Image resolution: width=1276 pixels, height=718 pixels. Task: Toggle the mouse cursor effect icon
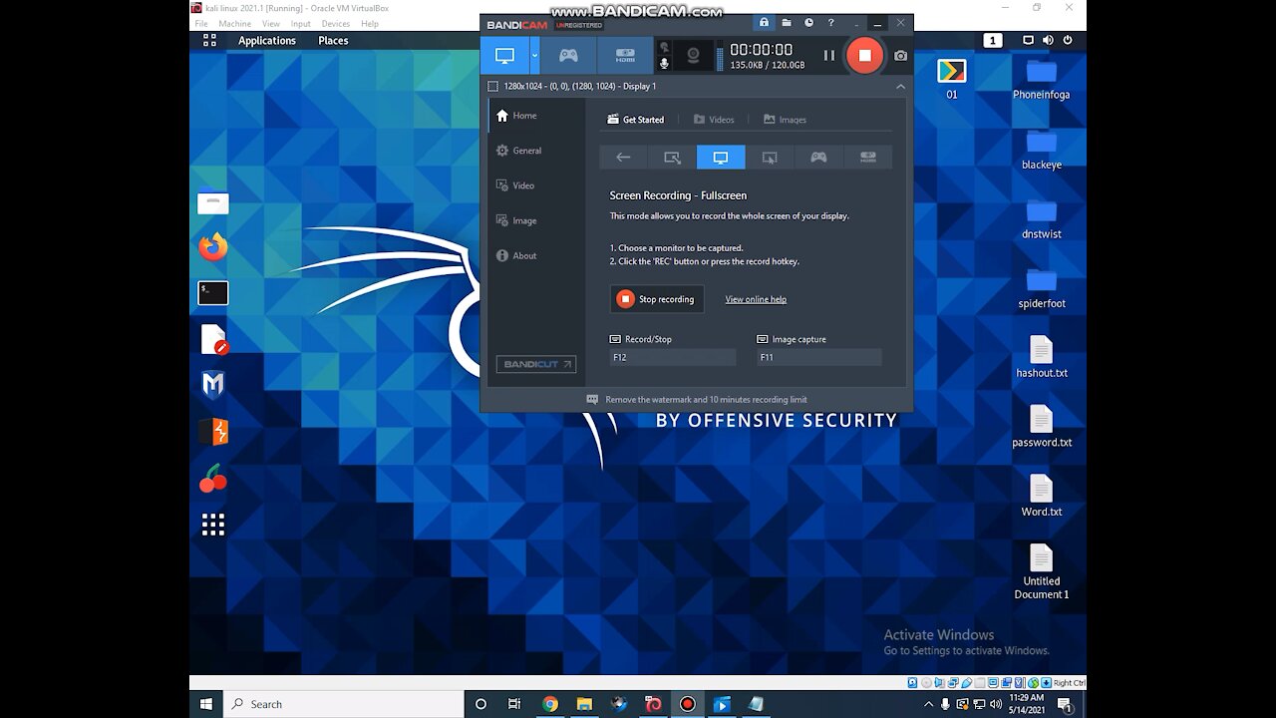pyautogui.click(x=664, y=47)
